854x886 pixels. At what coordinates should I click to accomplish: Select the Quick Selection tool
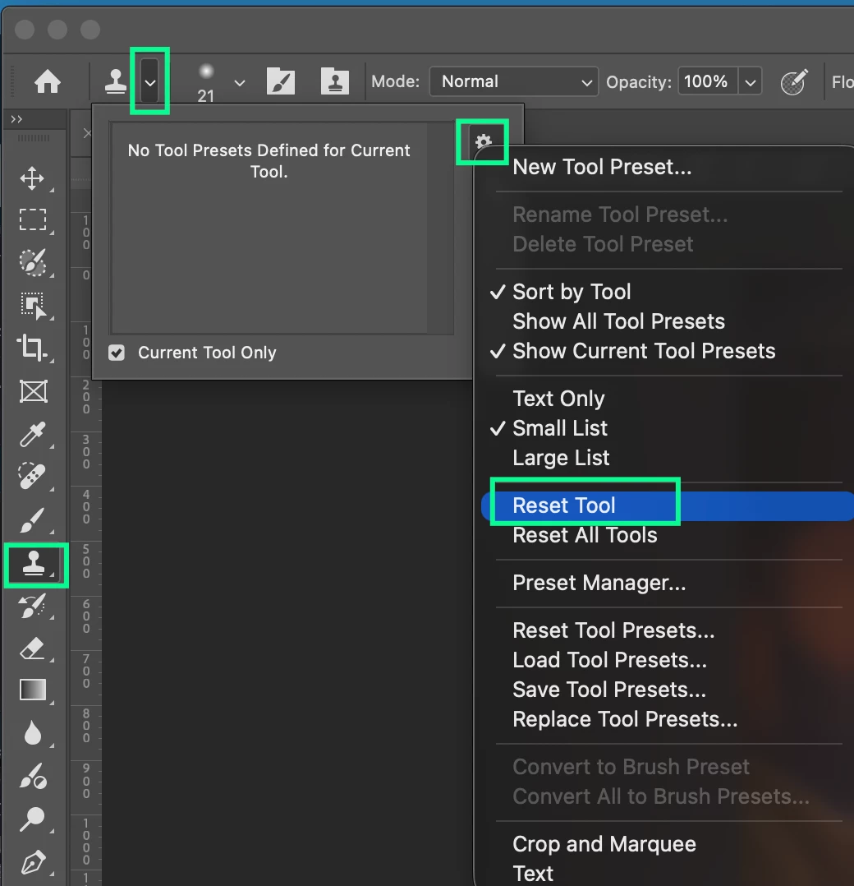point(33,262)
